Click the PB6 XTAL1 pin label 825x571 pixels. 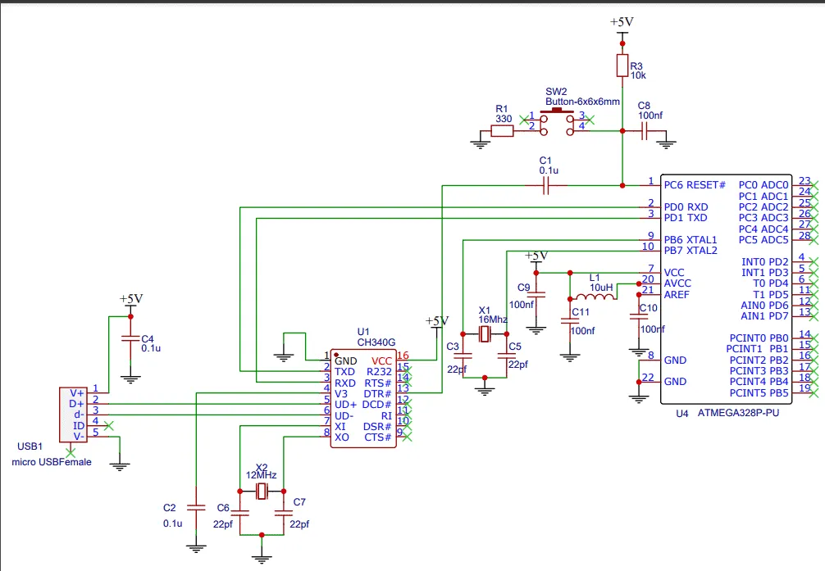[x=691, y=240]
